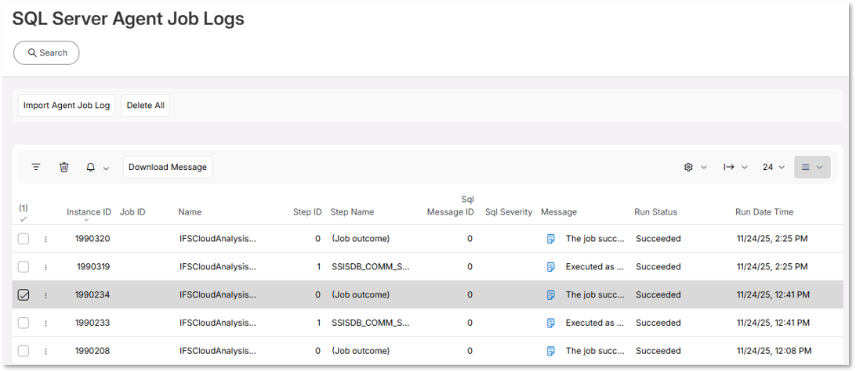Open message document icon for row 1990208
The image size is (856, 372).
point(551,352)
